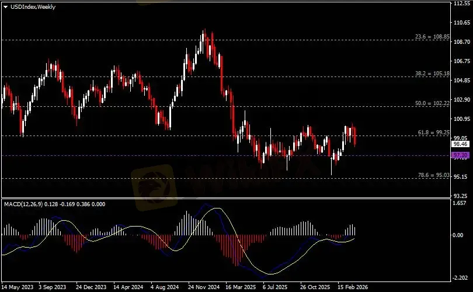Click the current price tag 98.46
Image resolution: width=473 pixels, height=292 pixels.
(460, 144)
